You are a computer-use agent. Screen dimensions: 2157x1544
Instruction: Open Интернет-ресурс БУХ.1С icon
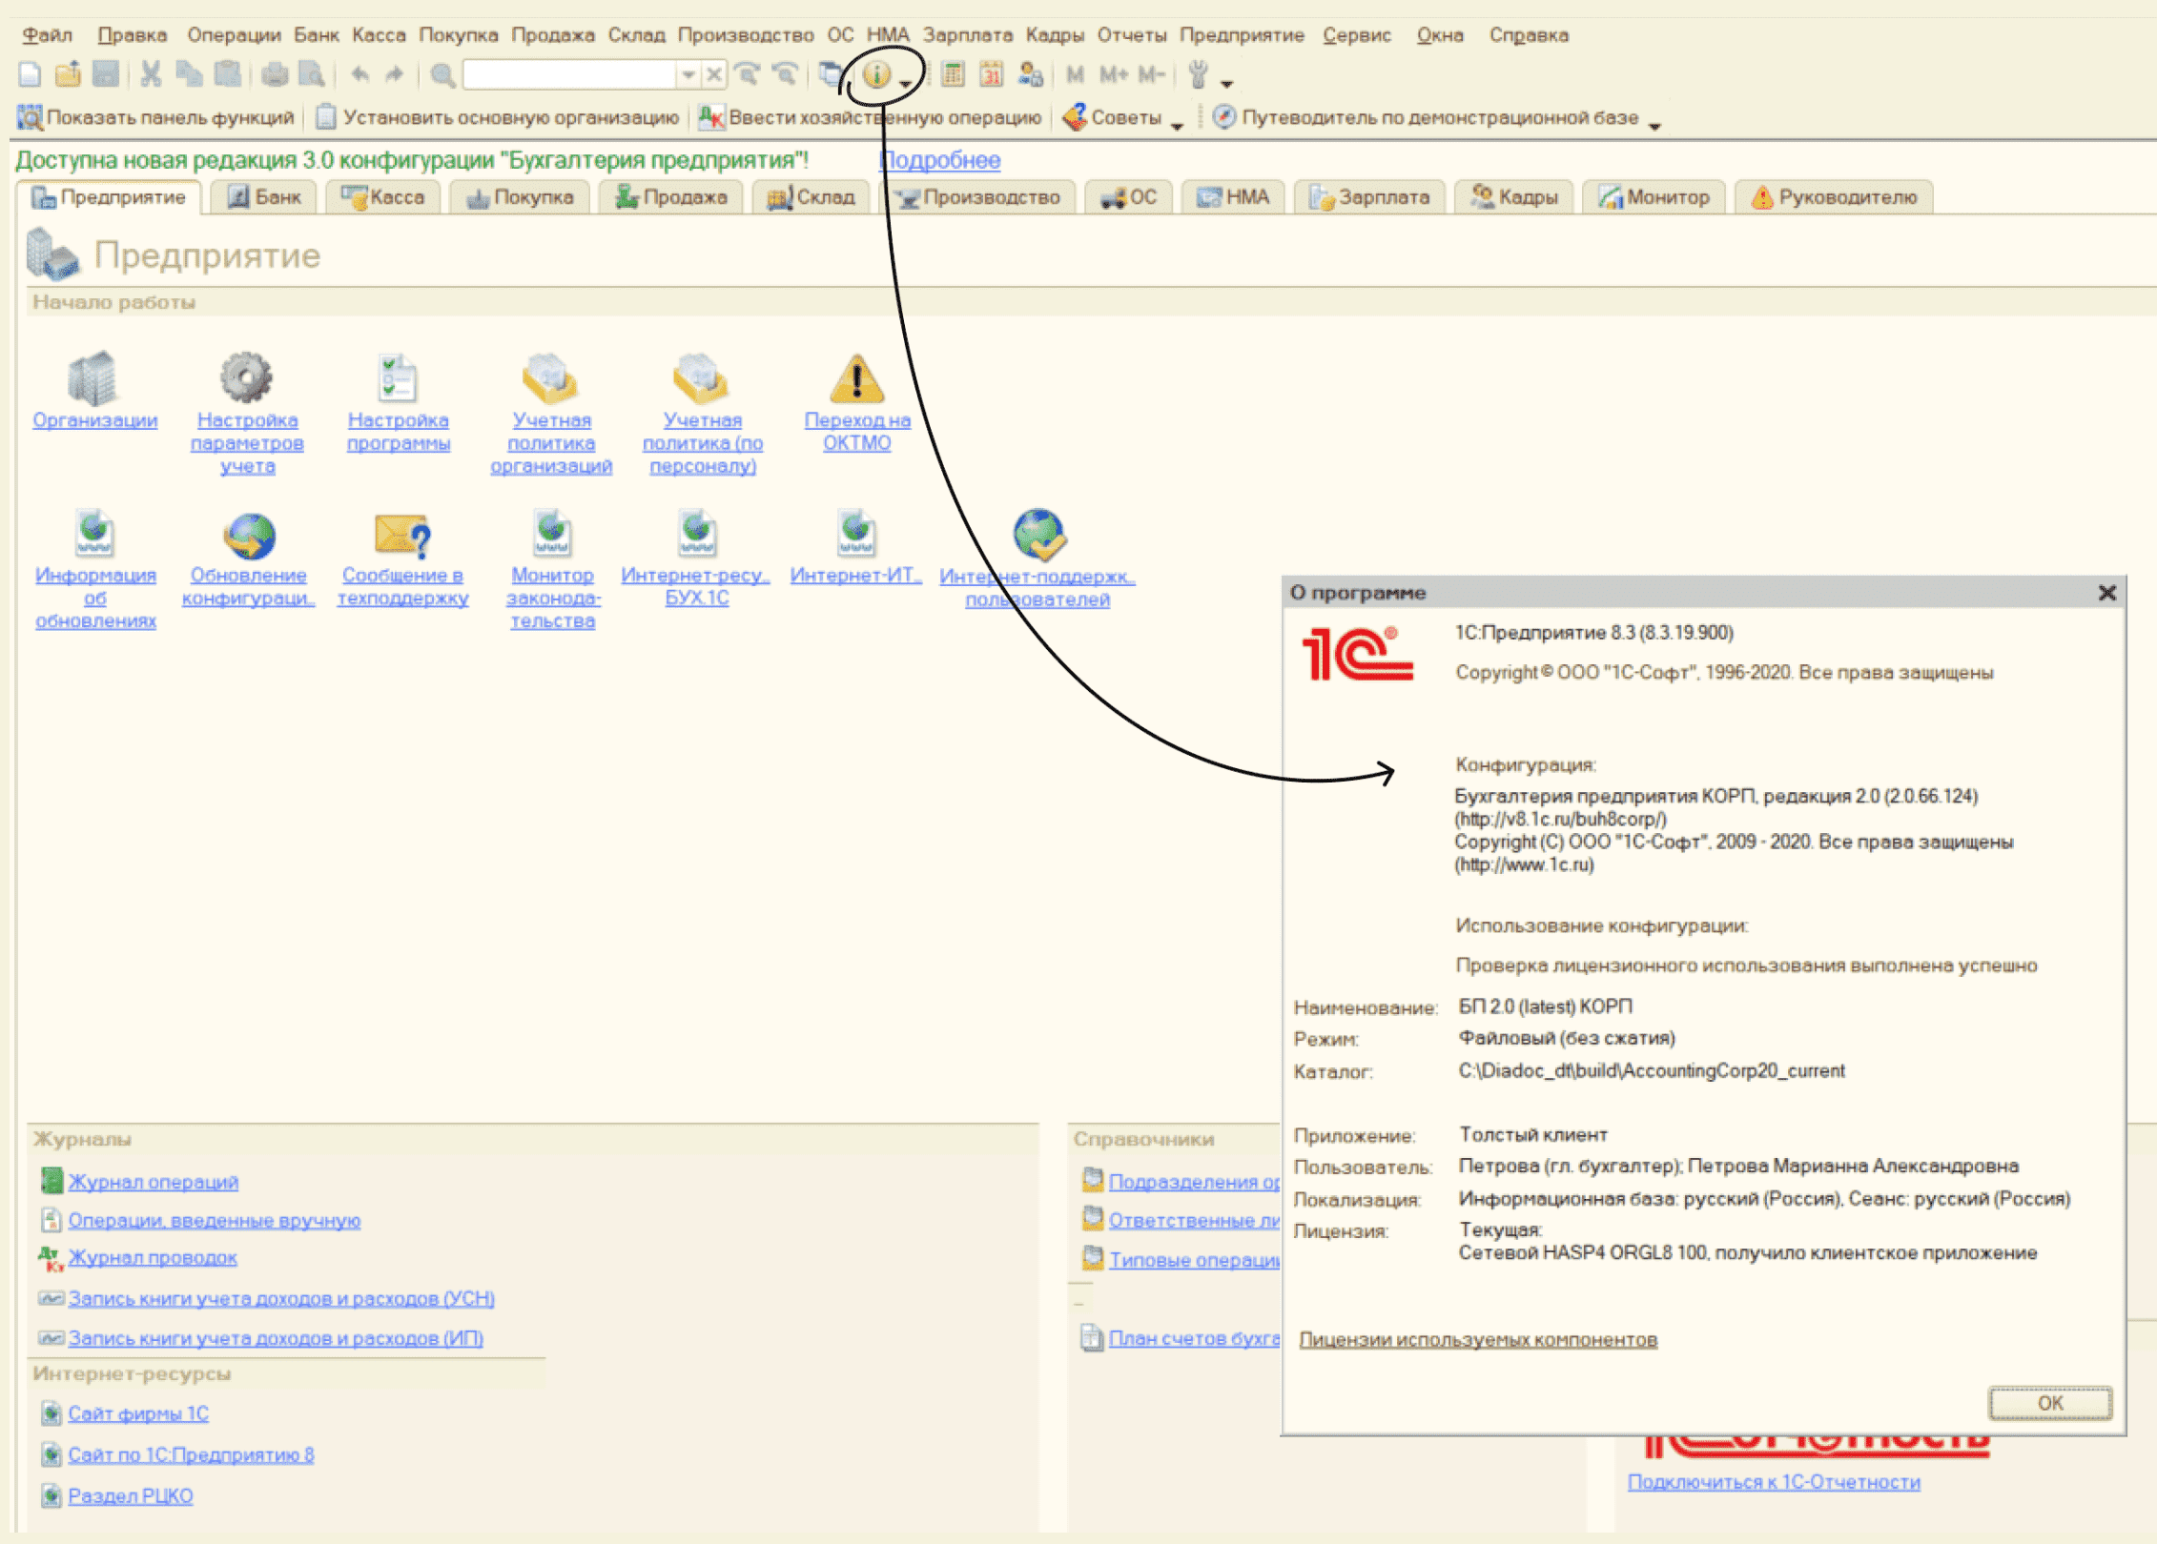697,535
